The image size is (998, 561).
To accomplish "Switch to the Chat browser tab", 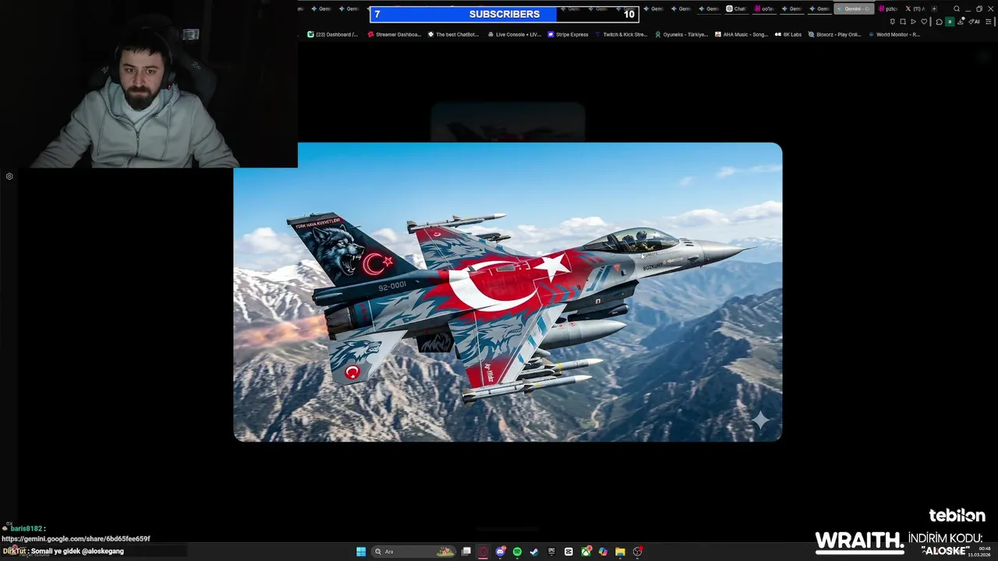I will point(736,9).
